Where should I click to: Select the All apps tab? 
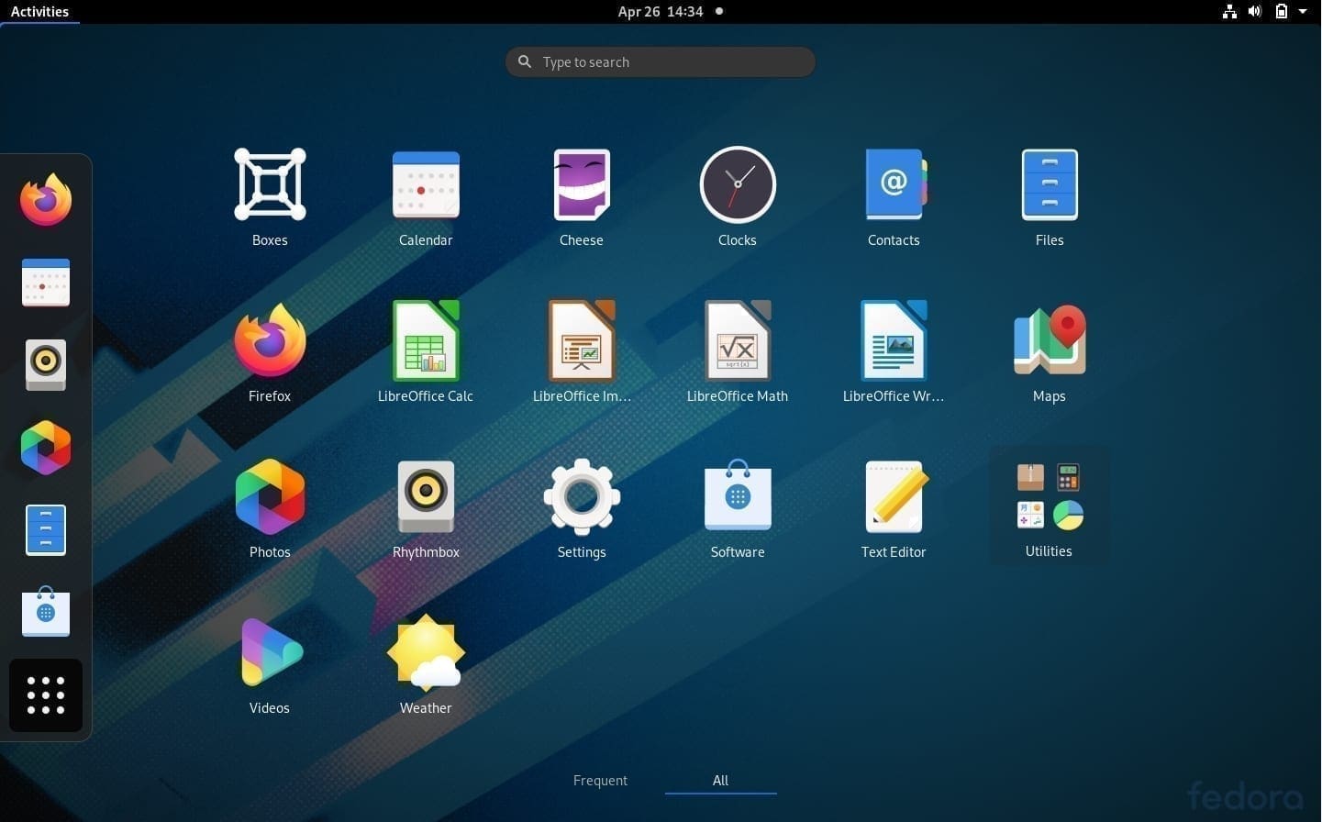tap(720, 781)
